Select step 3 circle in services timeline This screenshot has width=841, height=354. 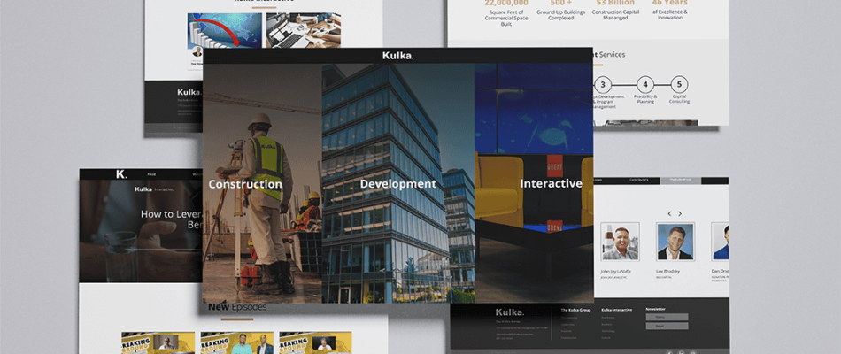point(603,84)
